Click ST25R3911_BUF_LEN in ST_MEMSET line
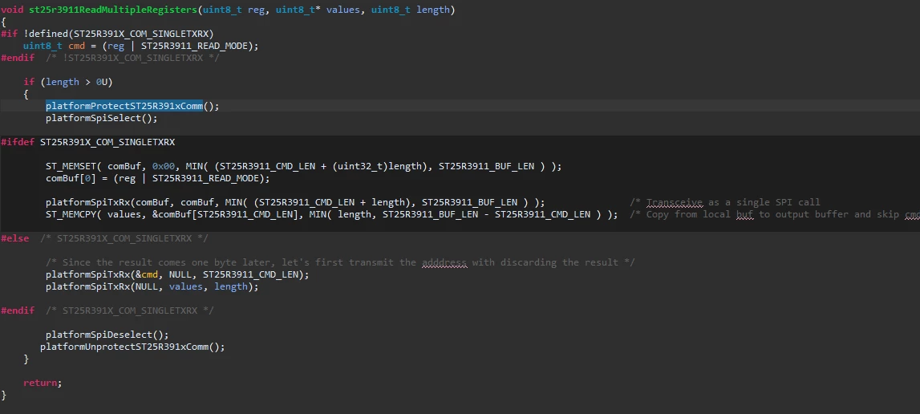 coord(486,166)
